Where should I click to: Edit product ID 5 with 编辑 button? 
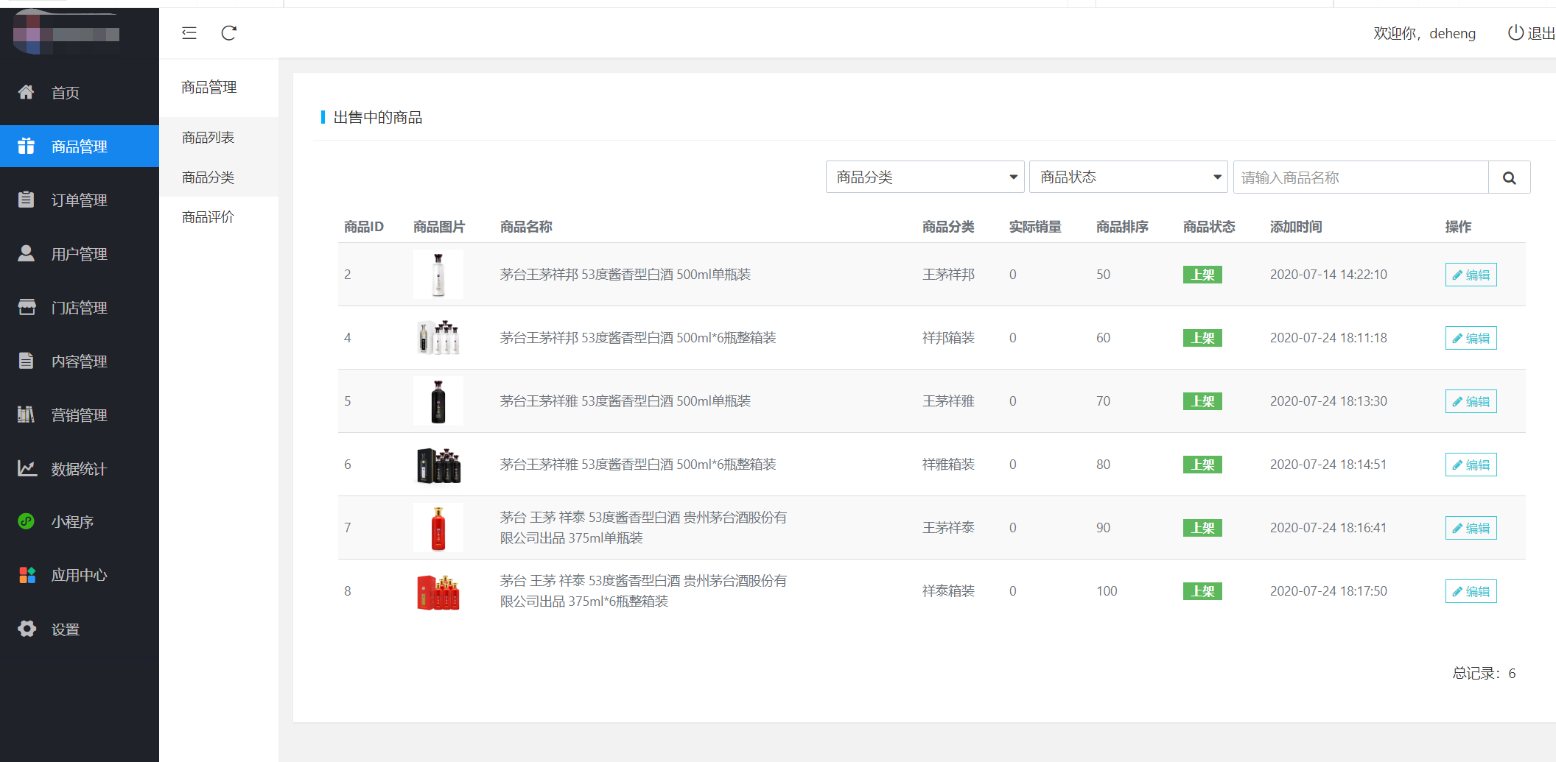1471,401
